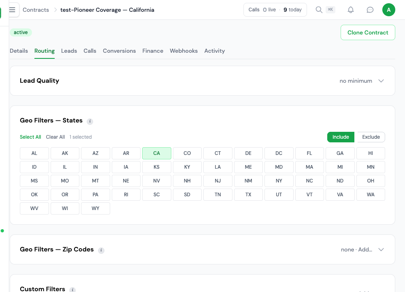Image resolution: width=405 pixels, height=292 pixels.
Task: Click the 'active' status badge
Action: coord(21,32)
